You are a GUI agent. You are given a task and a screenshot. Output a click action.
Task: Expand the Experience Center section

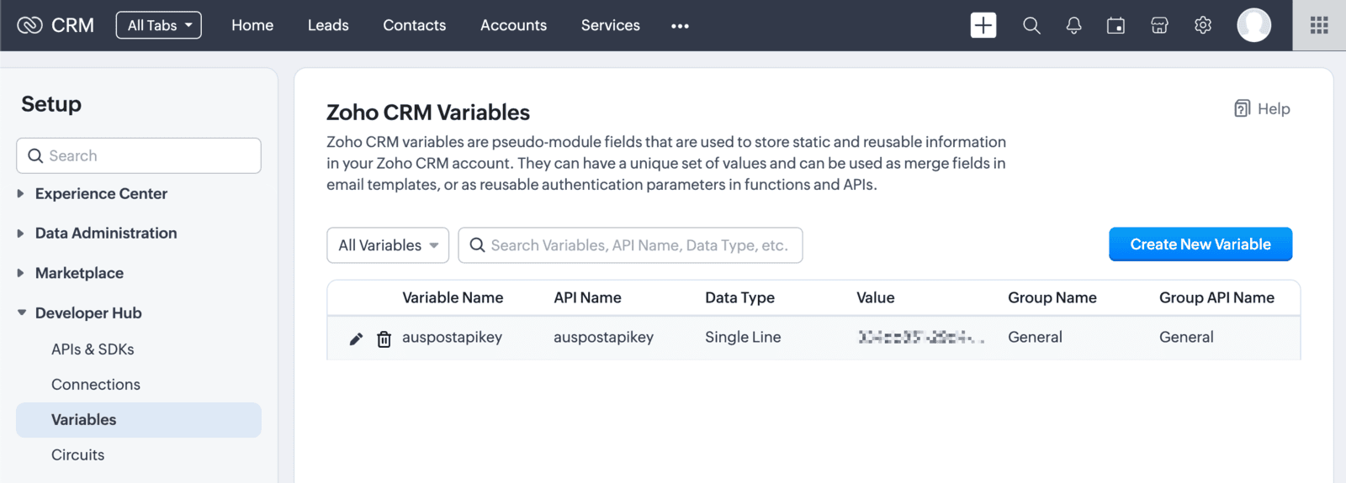20,193
